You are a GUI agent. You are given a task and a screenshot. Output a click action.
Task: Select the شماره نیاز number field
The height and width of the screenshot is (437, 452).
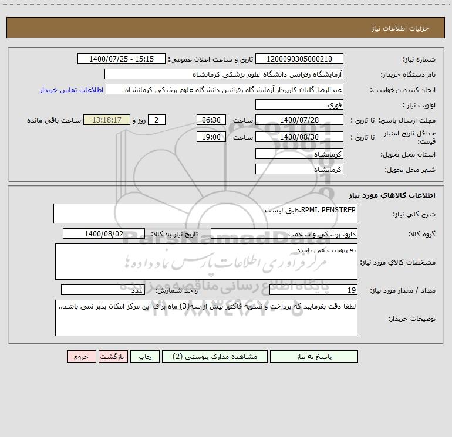point(299,59)
